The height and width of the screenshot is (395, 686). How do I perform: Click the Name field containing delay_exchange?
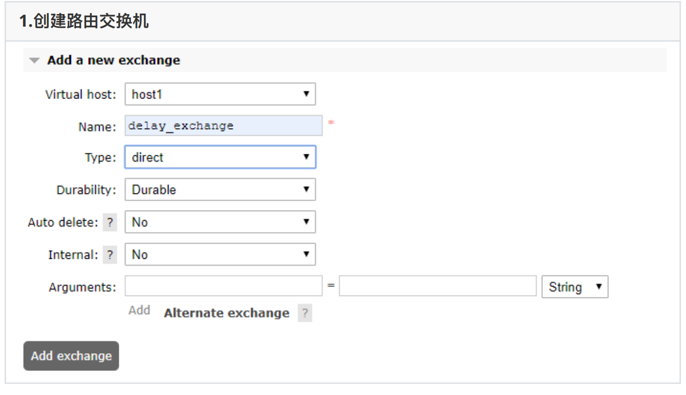(223, 126)
